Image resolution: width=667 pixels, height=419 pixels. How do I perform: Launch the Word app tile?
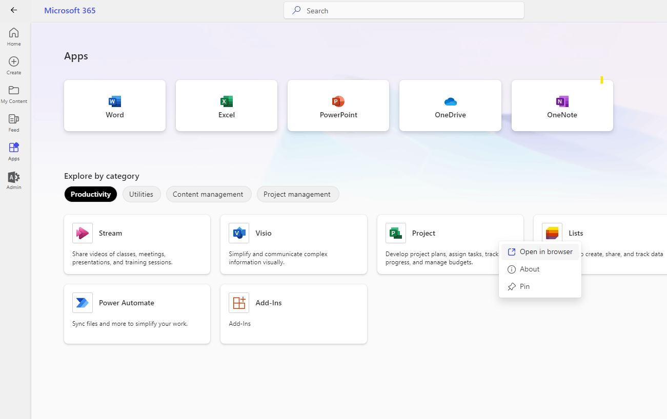click(x=115, y=106)
